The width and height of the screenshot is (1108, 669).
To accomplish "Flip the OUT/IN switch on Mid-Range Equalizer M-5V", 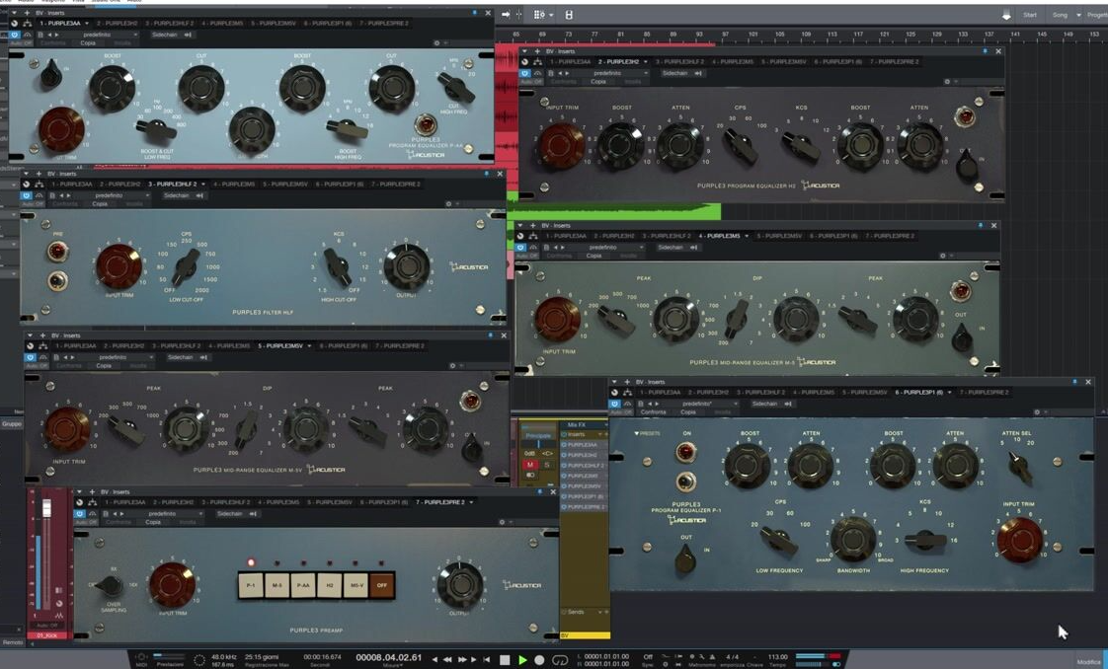I will tap(471, 449).
